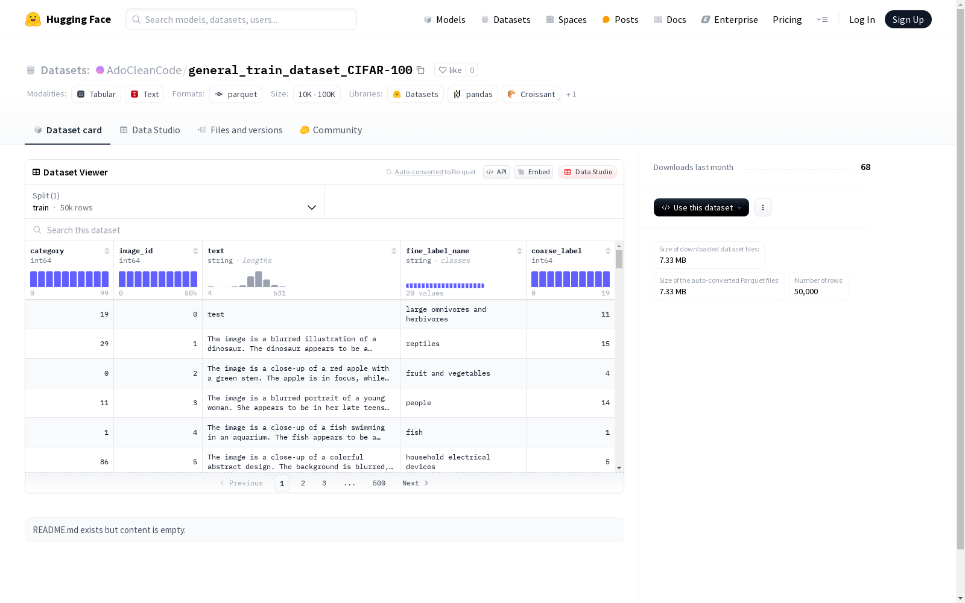Go to page 3 of results

[x=324, y=483]
